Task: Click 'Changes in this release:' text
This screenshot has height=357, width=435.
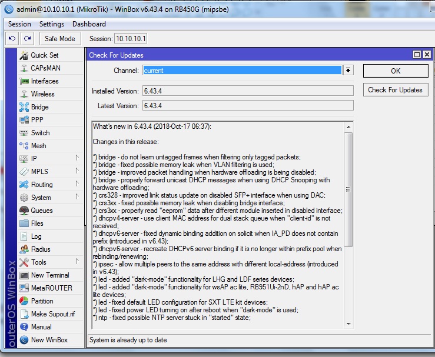Action: tap(125, 142)
